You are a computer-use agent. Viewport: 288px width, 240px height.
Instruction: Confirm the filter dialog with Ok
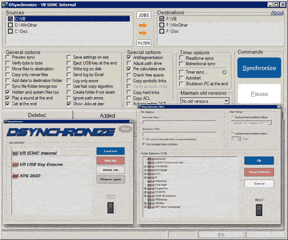point(259,161)
